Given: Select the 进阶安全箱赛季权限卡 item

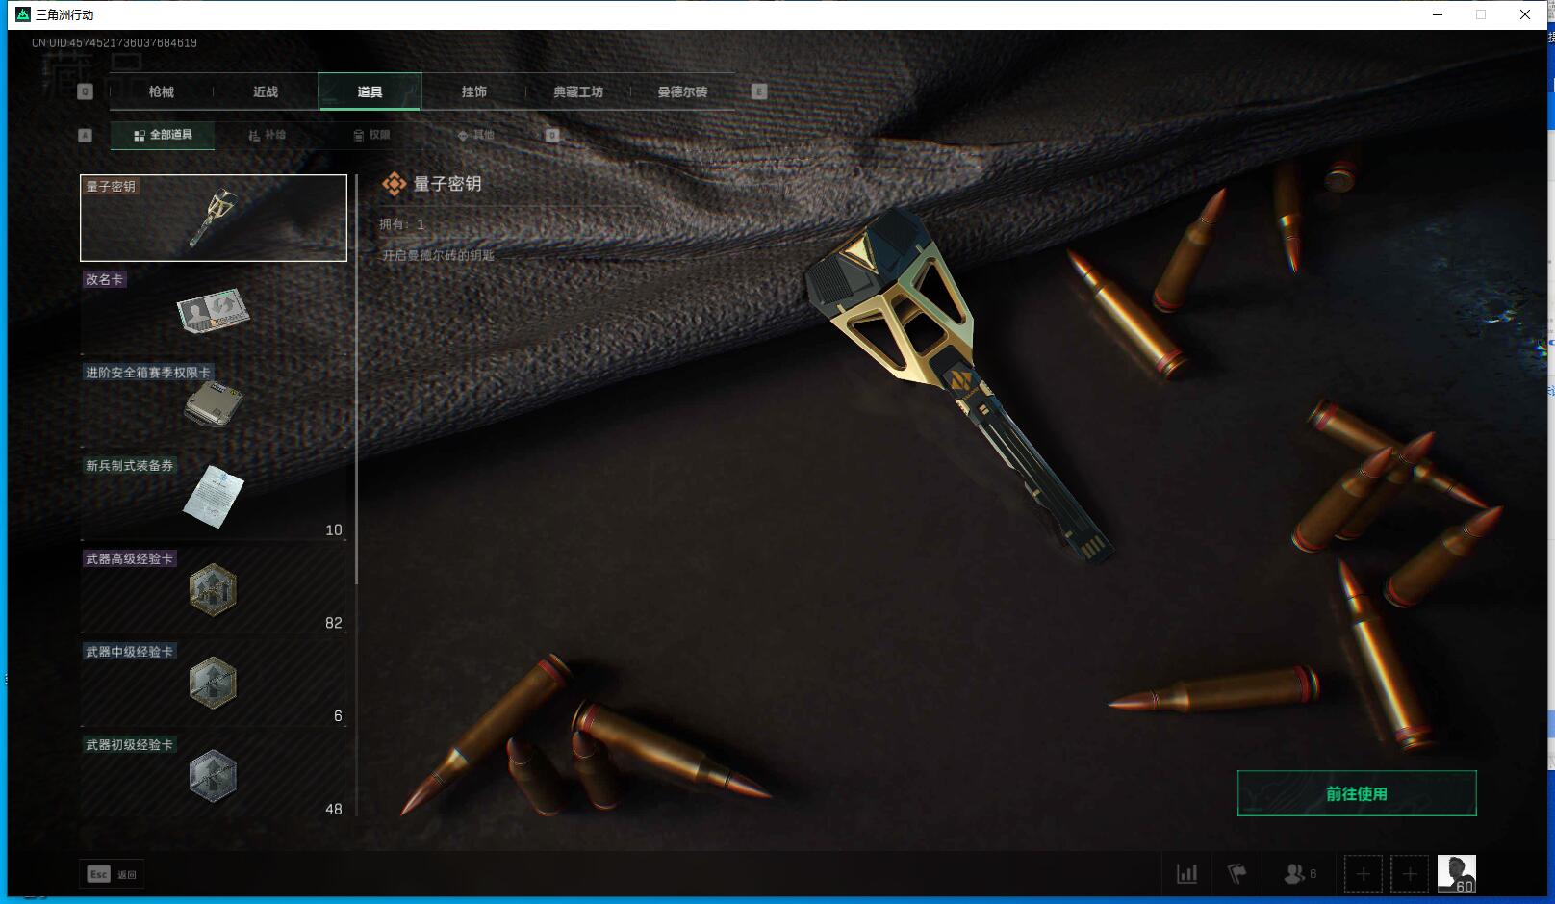Looking at the screenshot, I should (214, 404).
